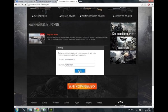The width and height of the screenshot is (168, 112).
Task: Go to СКАЧАТЬ in the footer menu
Action: click(66, 103)
